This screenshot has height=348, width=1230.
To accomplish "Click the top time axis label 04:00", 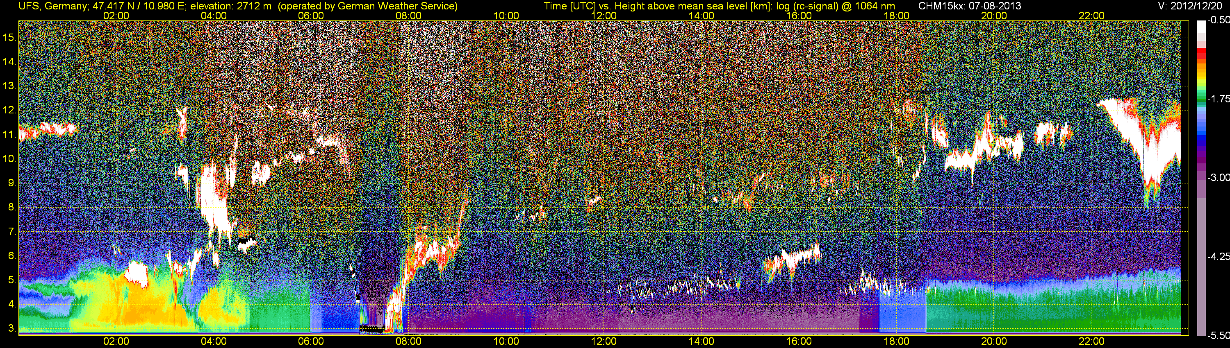I will pos(214,16).
